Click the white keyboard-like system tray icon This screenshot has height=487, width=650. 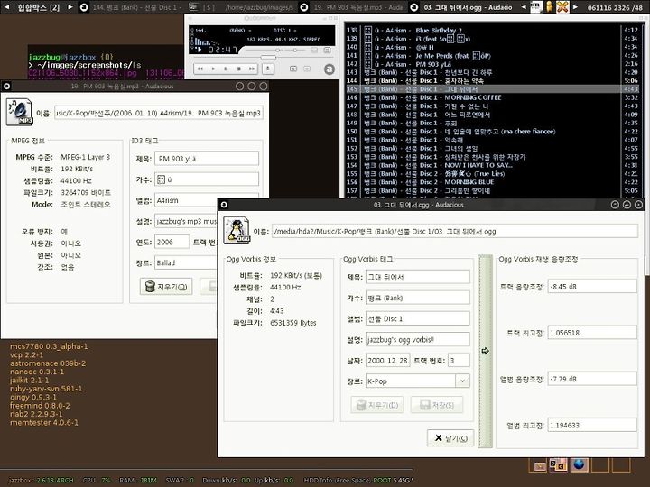pyautogui.click(x=536, y=6)
